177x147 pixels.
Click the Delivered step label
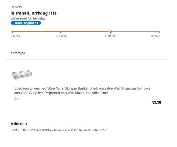[154, 36]
